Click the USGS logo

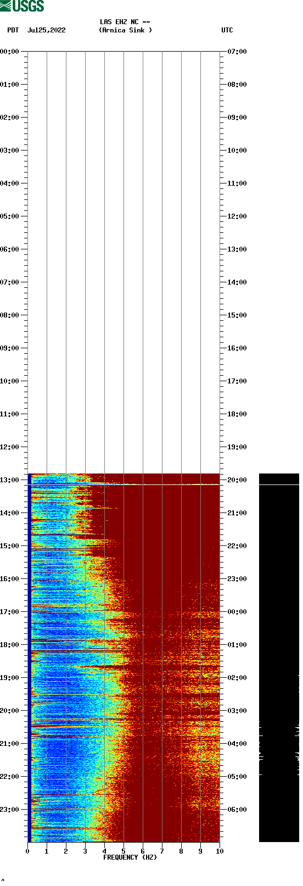click(22, 6)
